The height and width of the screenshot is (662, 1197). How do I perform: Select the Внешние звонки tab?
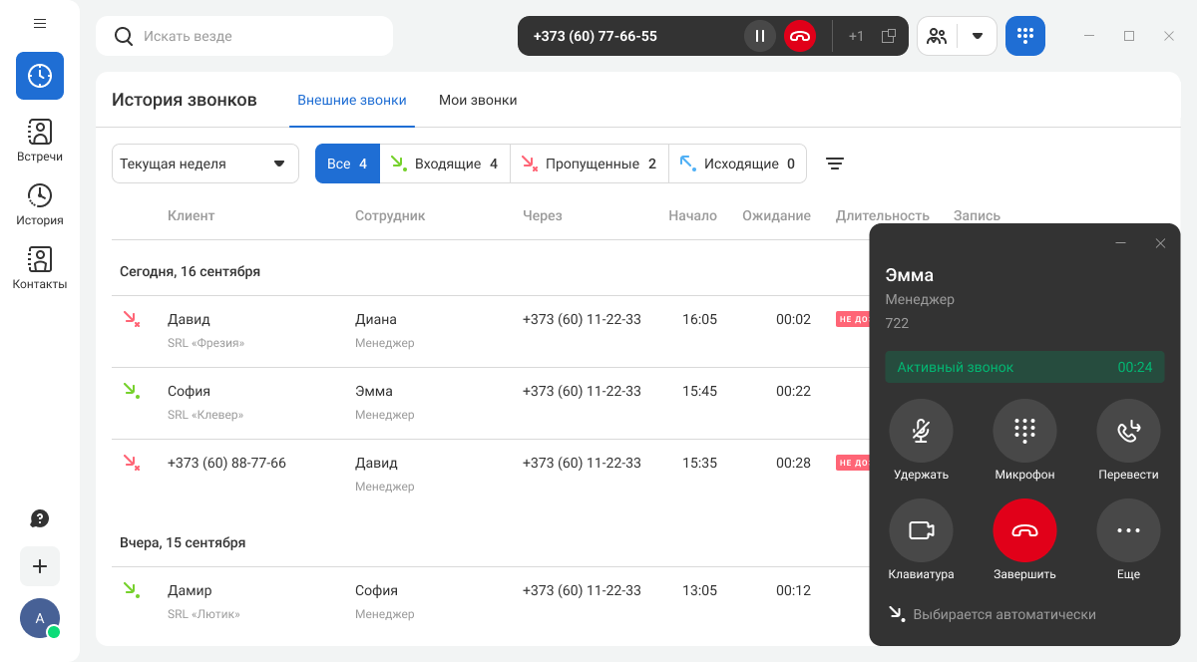pyautogui.click(x=352, y=100)
